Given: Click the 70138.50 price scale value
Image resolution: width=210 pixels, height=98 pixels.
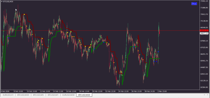Looking at the screenshot, I should coord(204,21).
